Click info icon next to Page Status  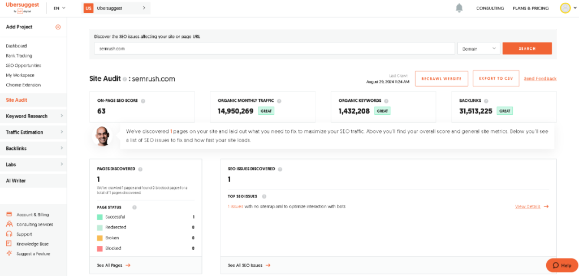pyautogui.click(x=135, y=208)
